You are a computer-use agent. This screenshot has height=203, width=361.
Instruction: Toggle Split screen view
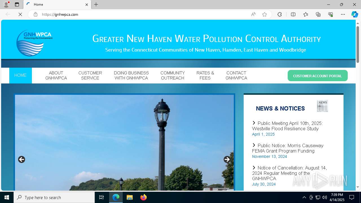293,14
